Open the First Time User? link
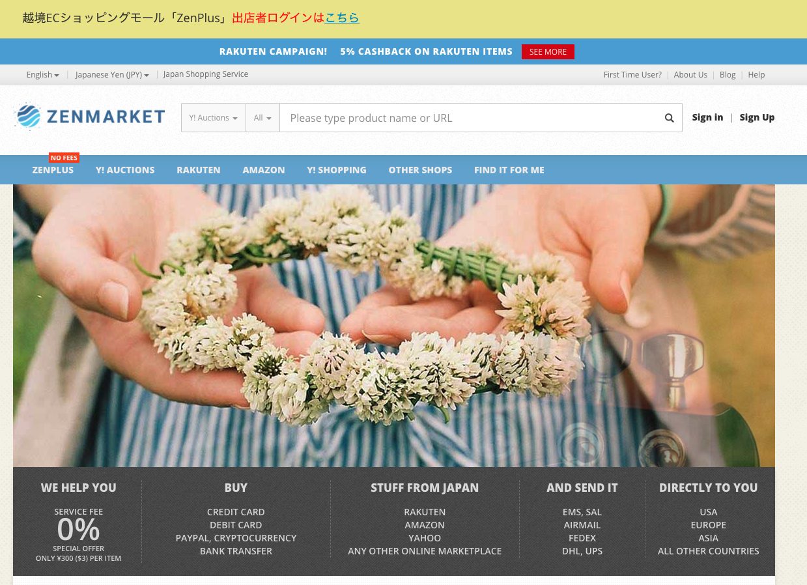This screenshot has height=585, width=807. 632,75
